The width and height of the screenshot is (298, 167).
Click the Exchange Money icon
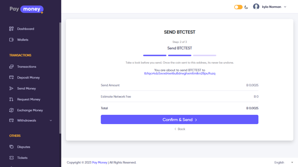pos(11,110)
